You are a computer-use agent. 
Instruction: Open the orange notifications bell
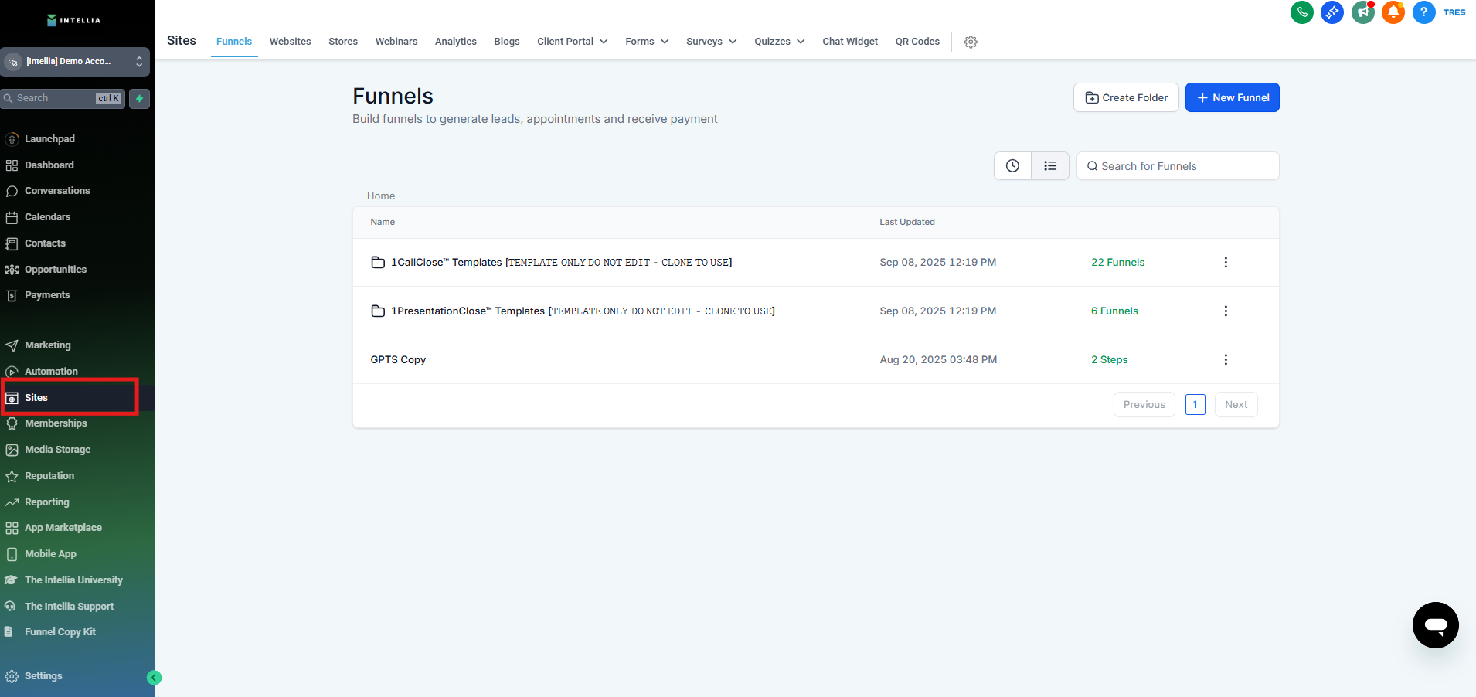coord(1393,12)
